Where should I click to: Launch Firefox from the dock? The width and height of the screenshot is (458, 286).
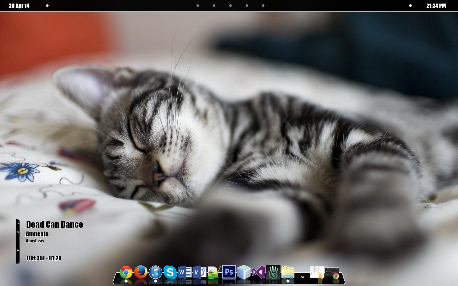coord(141,272)
